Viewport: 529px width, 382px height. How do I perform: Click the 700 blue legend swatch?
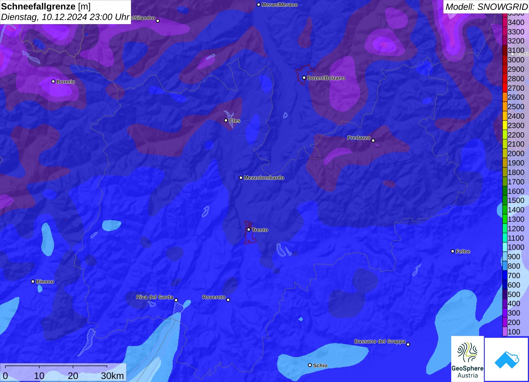tap(505, 275)
